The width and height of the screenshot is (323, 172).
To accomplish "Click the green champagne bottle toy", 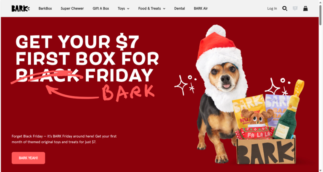I will click(288, 111).
